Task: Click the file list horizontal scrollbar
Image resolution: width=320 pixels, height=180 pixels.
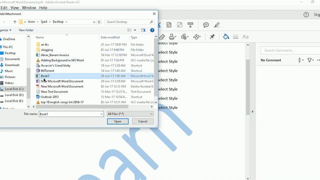Action: click(82, 106)
